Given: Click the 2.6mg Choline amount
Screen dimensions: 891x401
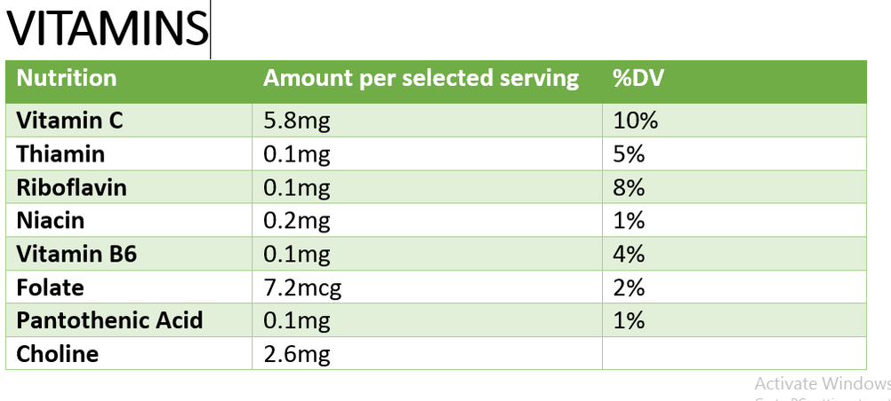Looking at the screenshot, I should click(x=297, y=354).
